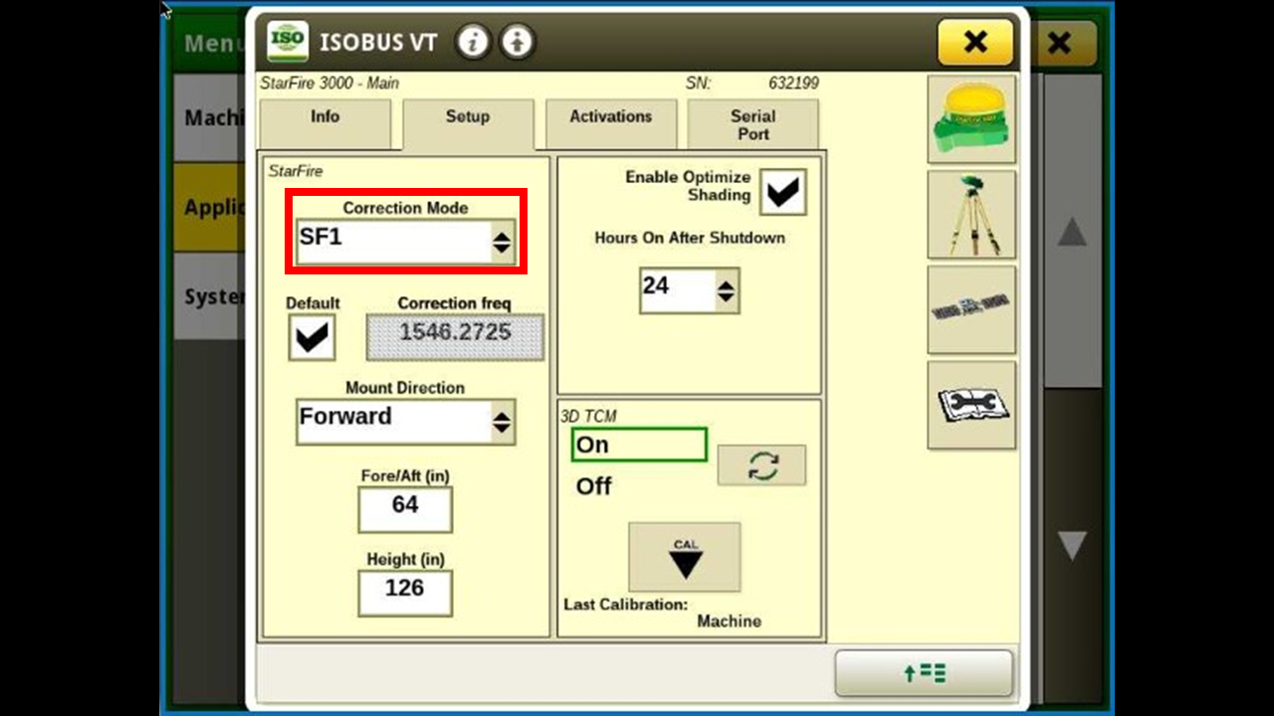This screenshot has width=1274, height=716.
Task: Click the background scroll down arrow
Action: (x=1072, y=545)
